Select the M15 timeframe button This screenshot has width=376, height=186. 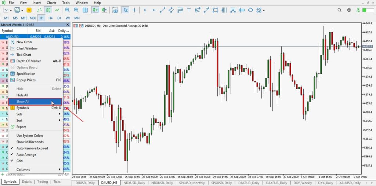(24, 18)
